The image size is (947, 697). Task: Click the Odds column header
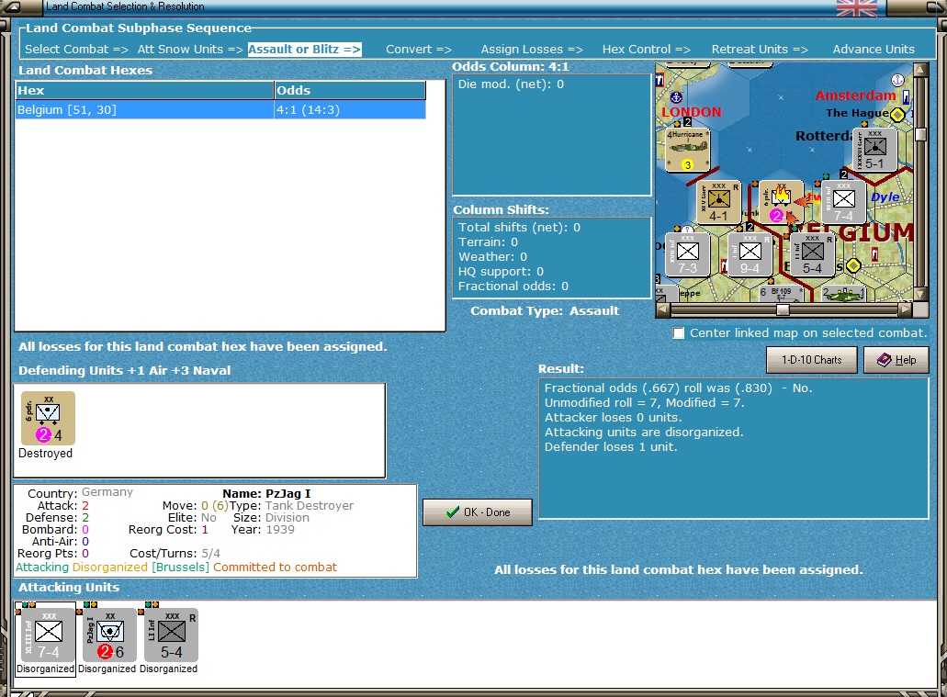(350, 90)
